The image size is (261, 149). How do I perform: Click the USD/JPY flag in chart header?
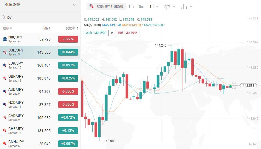[x=91, y=6]
